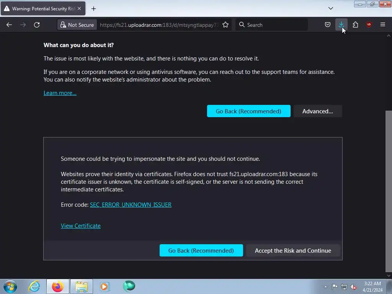Click the scrollbar up arrow
Image resolution: width=392 pixels, height=294 pixels.
point(389,36)
